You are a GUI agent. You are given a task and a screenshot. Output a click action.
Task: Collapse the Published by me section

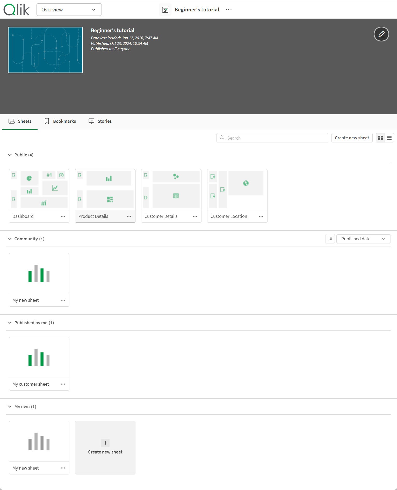pyautogui.click(x=10, y=323)
